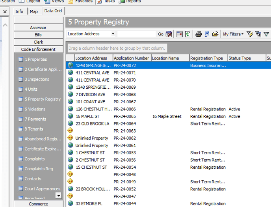
Task: Sort by Location Name column header
Action: click(170, 58)
